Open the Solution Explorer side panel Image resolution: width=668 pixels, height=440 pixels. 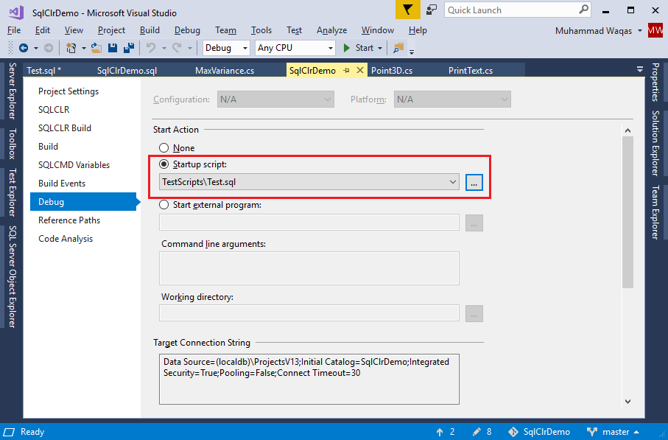(x=655, y=143)
